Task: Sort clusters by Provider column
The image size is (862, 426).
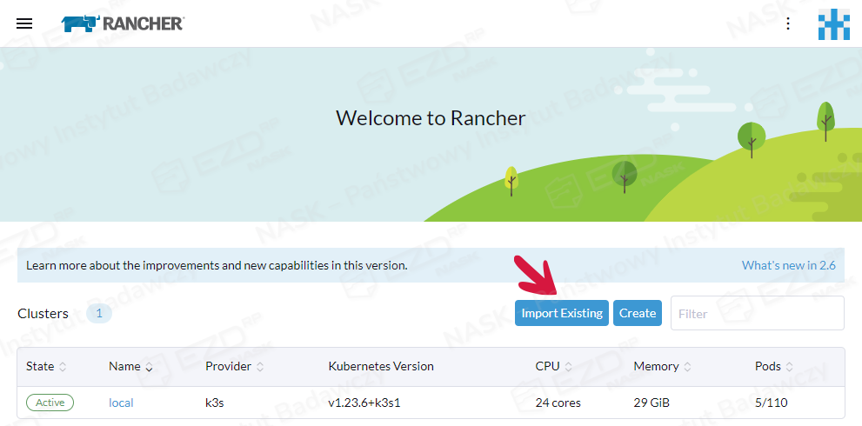Action: pyautogui.click(x=234, y=366)
